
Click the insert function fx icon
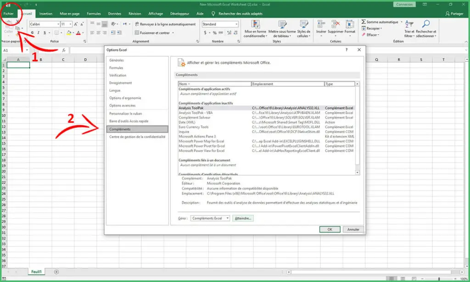click(63, 50)
